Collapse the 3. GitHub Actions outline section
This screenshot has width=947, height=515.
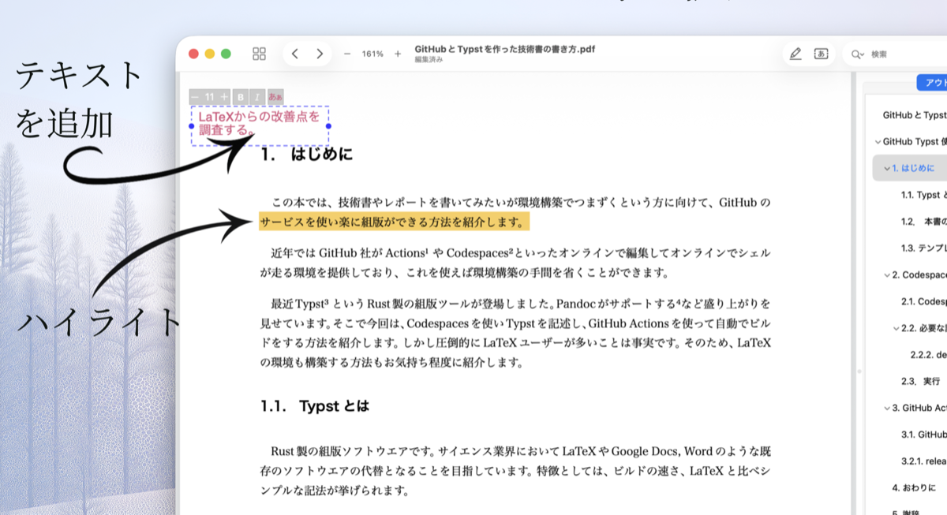click(x=886, y=409)
